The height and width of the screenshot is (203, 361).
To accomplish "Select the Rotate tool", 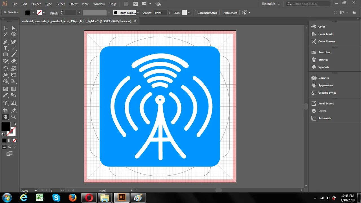I will 5,68.
